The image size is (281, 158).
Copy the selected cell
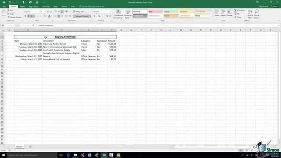[11, 14]
